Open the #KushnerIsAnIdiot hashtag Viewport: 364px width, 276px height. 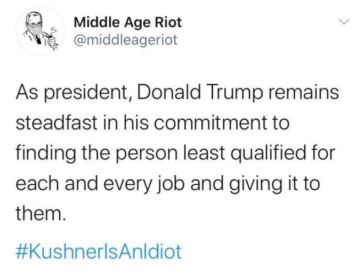point(99,251)
